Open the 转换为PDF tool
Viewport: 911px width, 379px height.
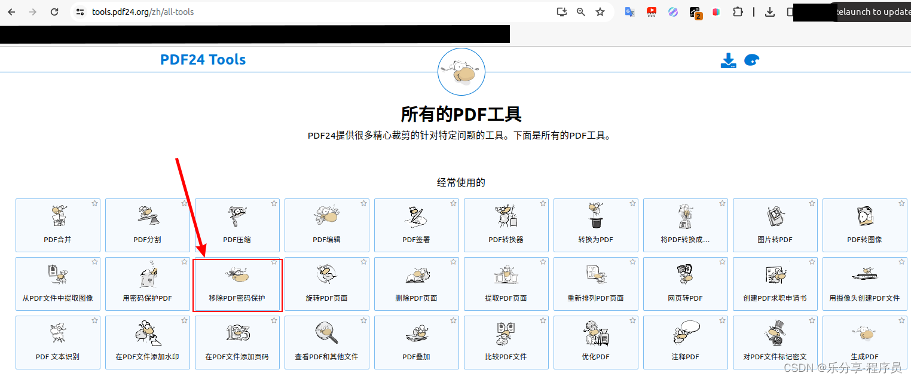point(595,225)
